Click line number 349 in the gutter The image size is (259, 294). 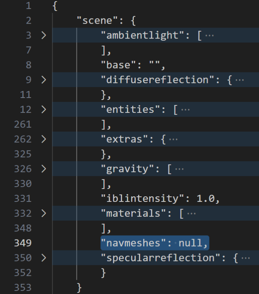tap(23, 243)
